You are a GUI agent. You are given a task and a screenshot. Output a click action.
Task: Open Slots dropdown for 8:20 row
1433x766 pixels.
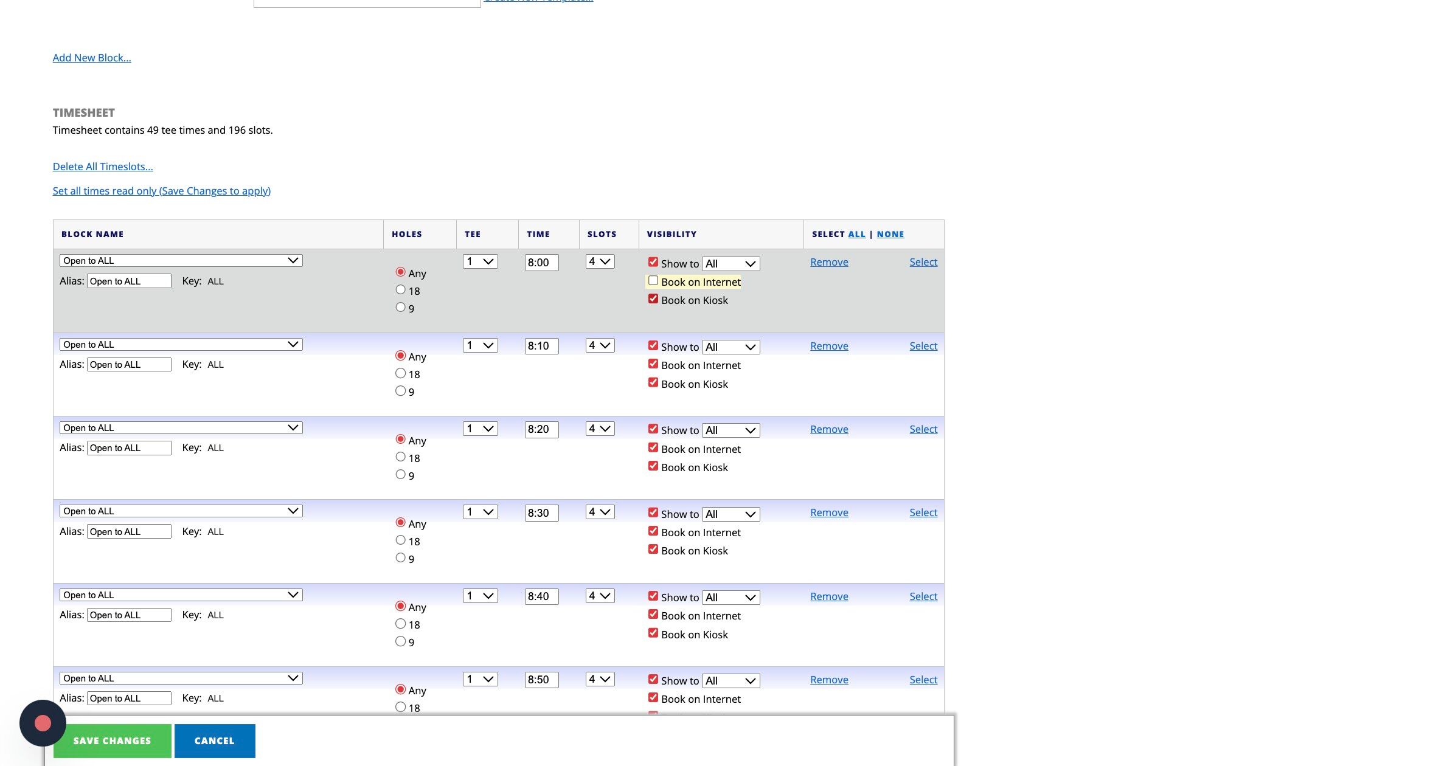(x=600, y=429)
